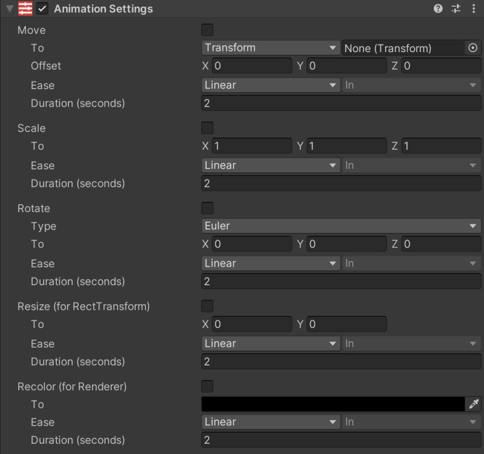The image size is (484, 454).
Task: Click the Resize Duration field
Action: tap(342, 362)
